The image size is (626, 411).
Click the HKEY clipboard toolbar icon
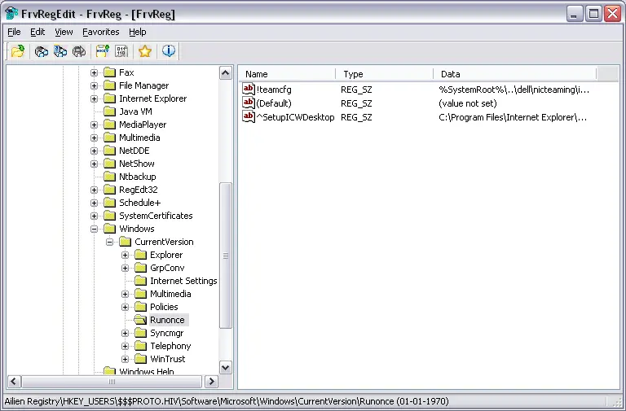coord(103,51)
